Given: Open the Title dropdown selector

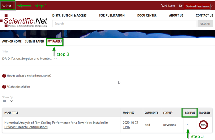Looking at the screenshot, I should click(x=30, y=59).
